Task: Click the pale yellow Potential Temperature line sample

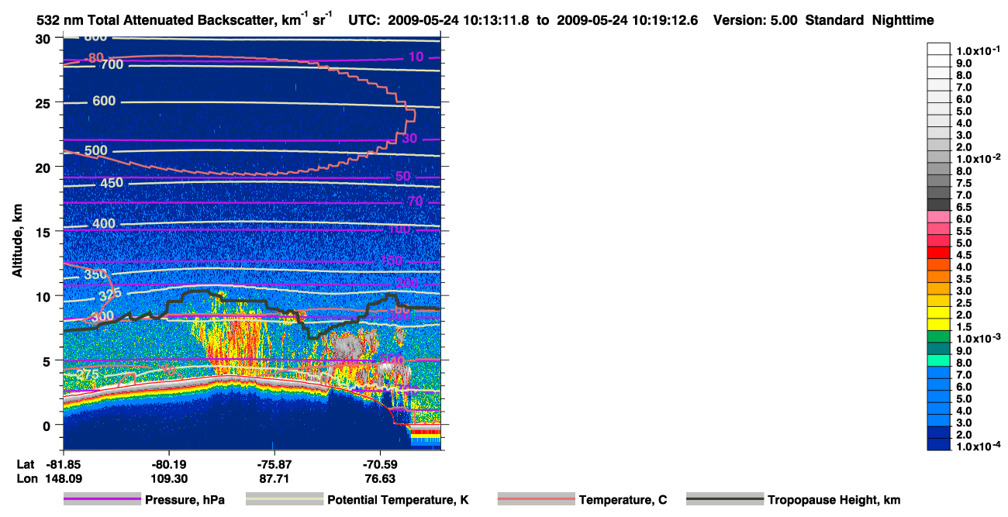Action: (x=285, y=500)
